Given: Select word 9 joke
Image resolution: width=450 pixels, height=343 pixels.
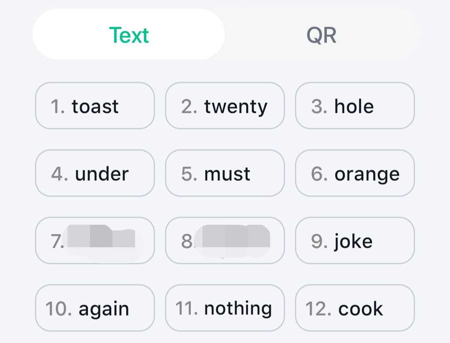Looking at the screenshot, I should tap(355, 240).
